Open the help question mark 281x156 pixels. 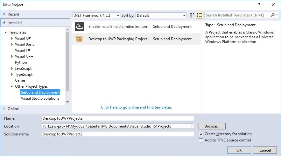coord(259,5)
